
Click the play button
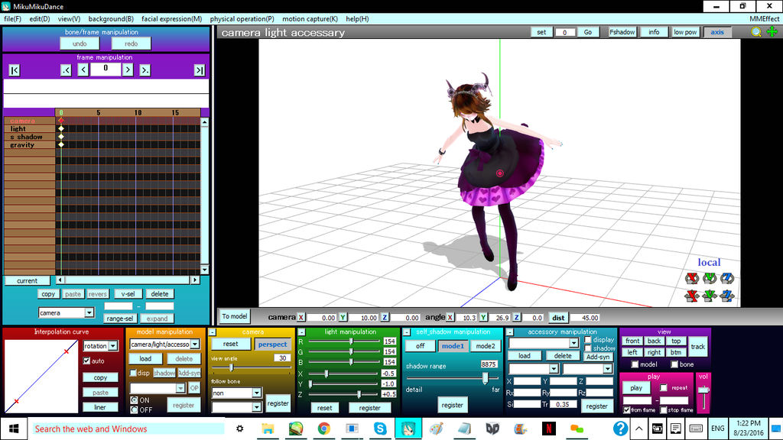click(x=636, y=387)
